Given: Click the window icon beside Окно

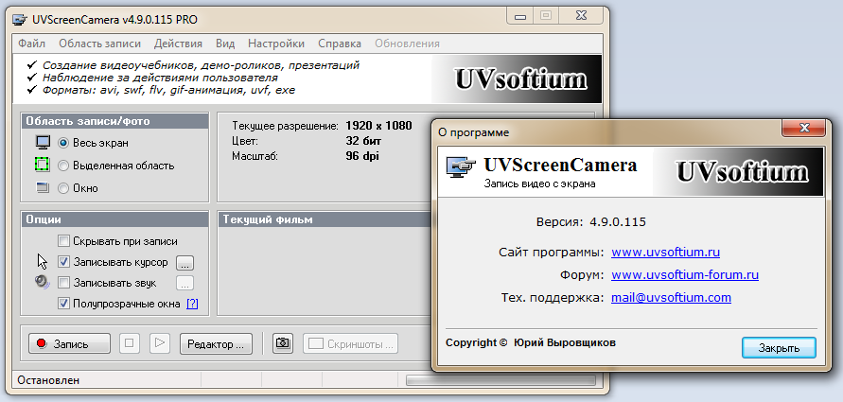Looking at the screenshot, I should pyautogui.click(x=43, y=188).
